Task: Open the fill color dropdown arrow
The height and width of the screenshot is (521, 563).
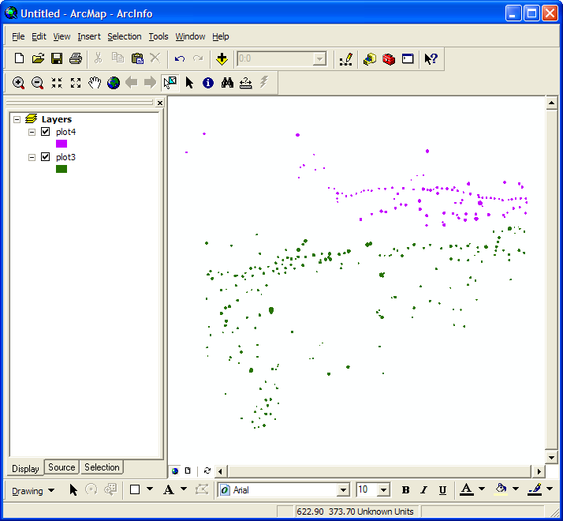Action: (x=516, y=489)
